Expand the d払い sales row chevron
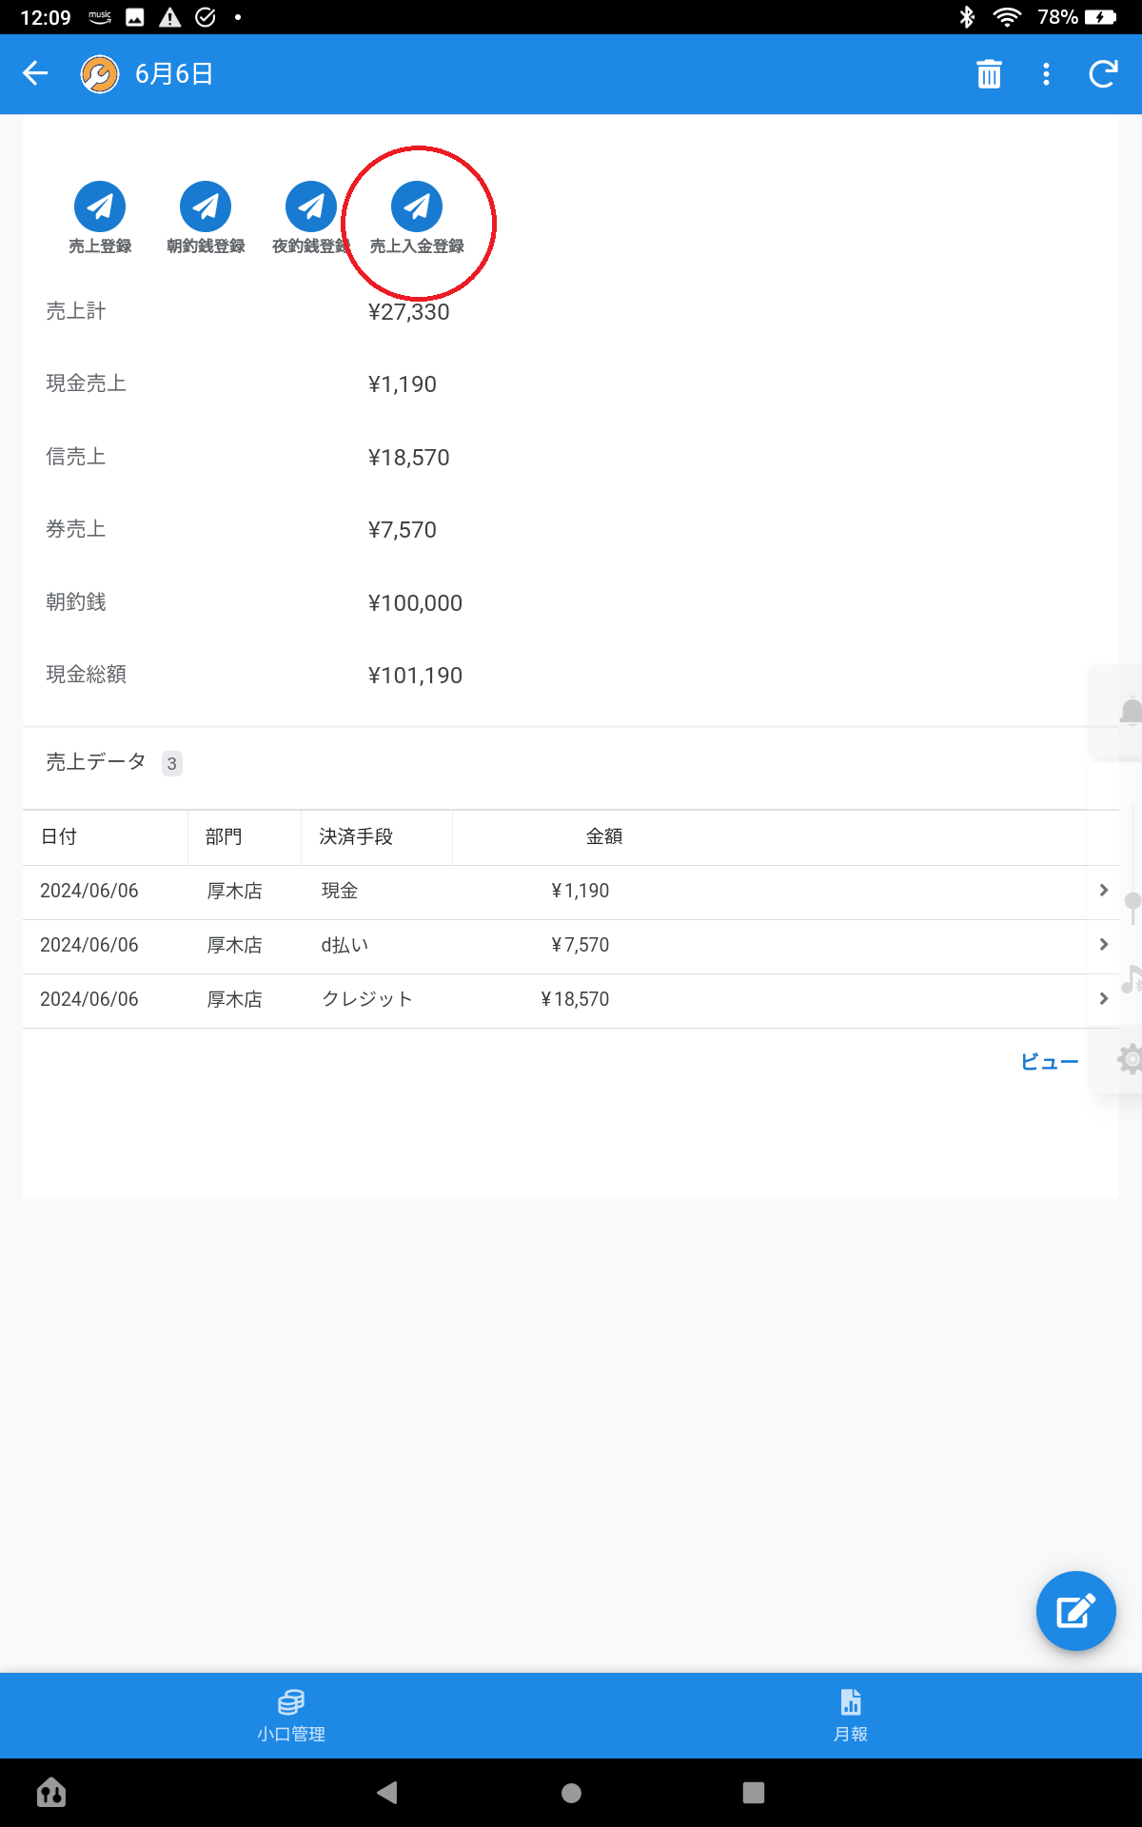Screen dimensions: 1142x1827 click(1103, 945)
